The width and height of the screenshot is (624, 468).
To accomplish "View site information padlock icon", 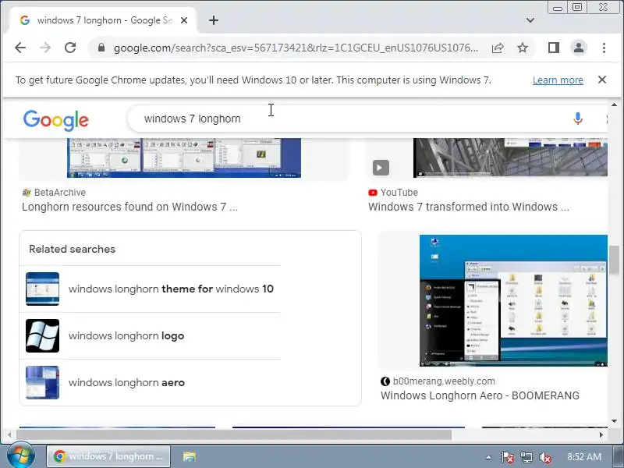I will point(101,48).
